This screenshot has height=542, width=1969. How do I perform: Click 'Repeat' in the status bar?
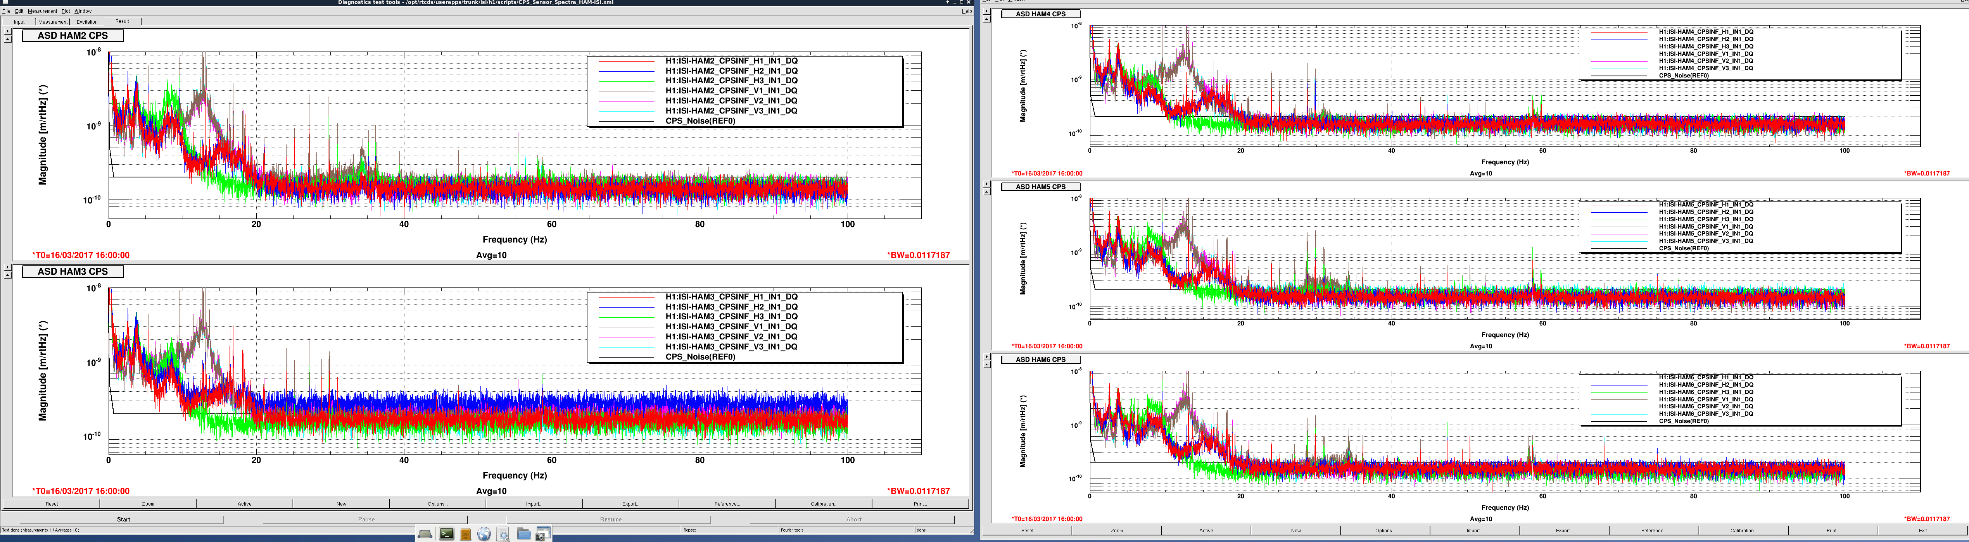(x=689, y=530)
